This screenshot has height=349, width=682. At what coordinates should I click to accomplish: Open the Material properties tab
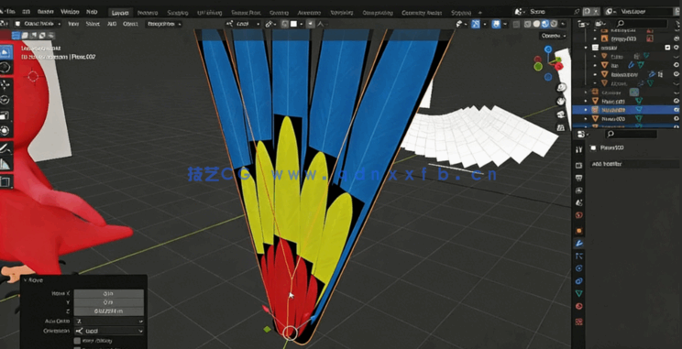click(x=579, y=307)
